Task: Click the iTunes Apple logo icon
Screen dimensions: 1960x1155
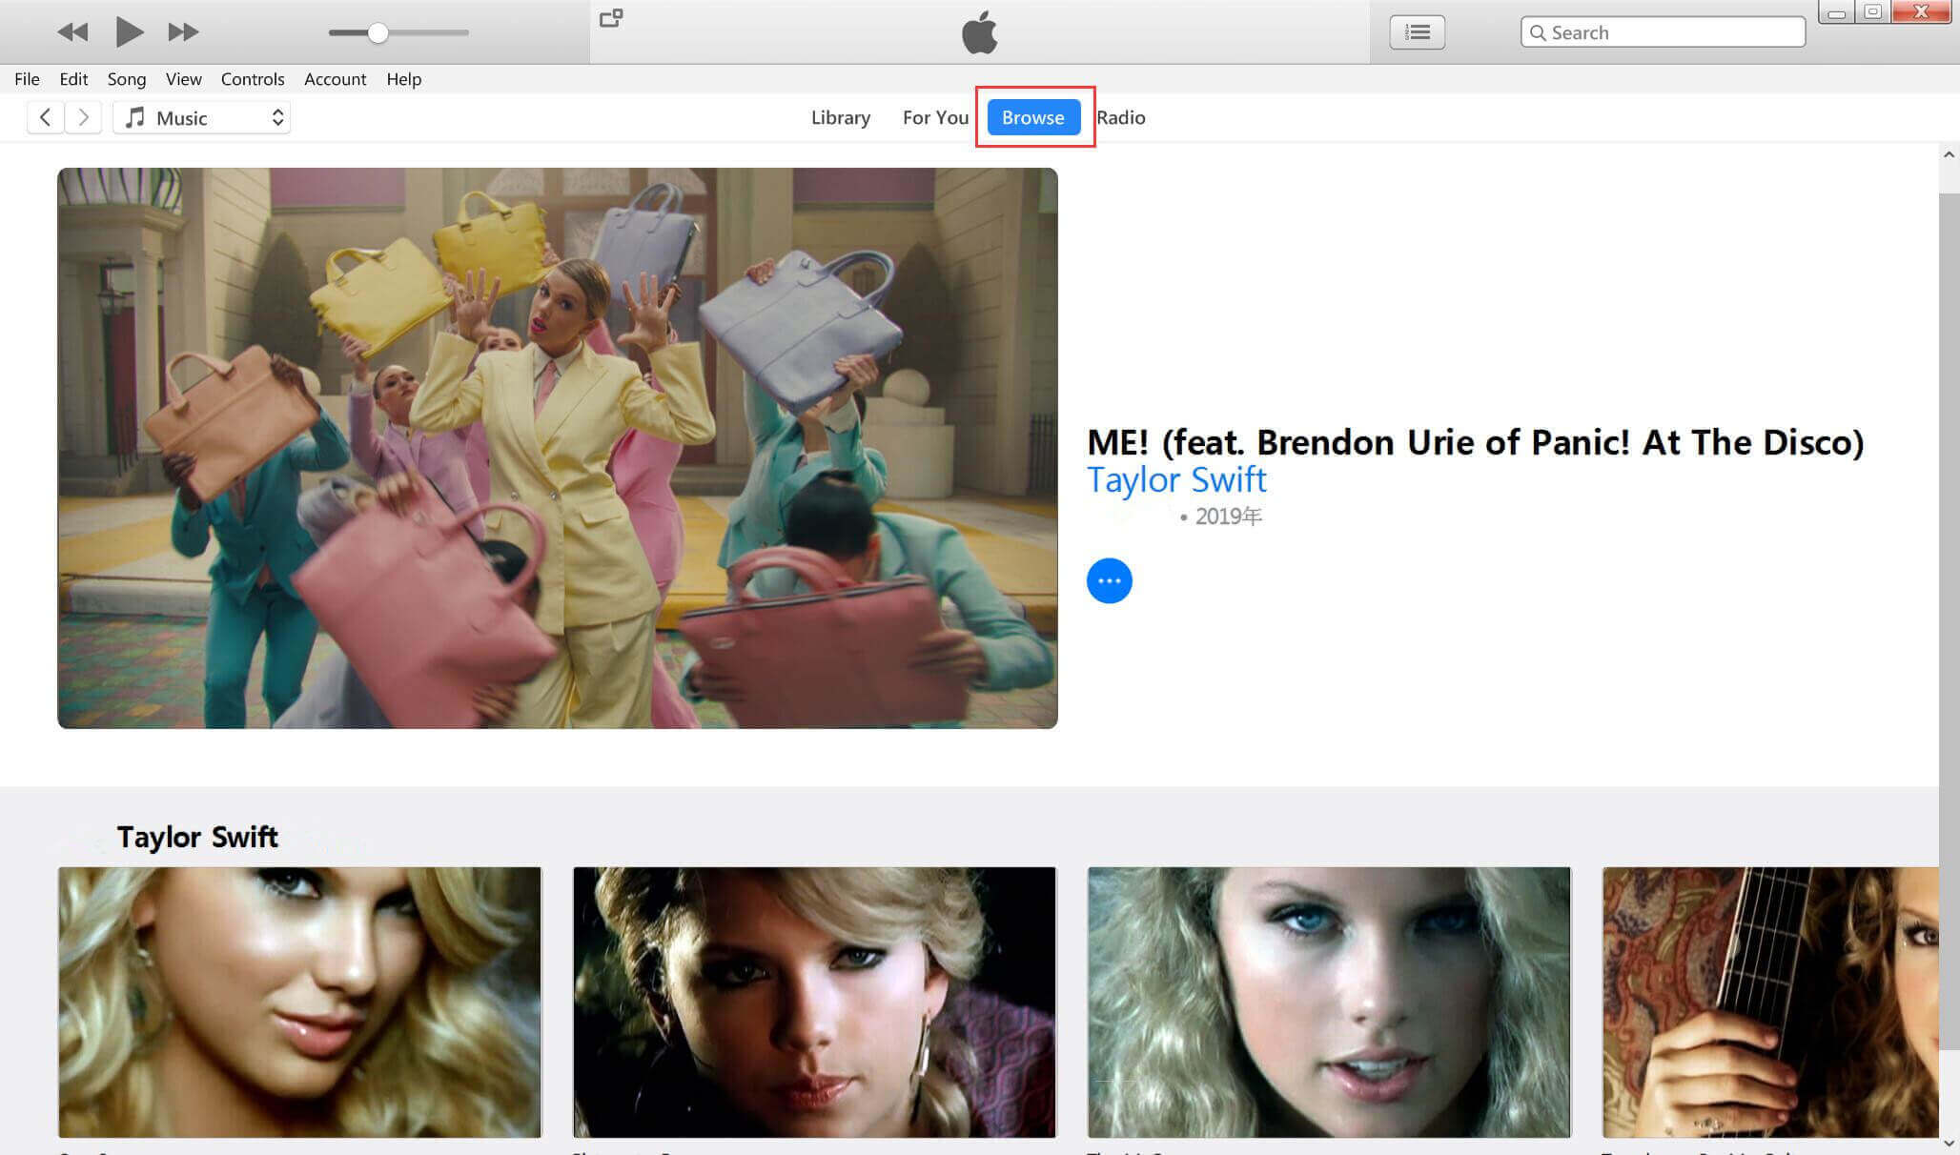Action: tap(978, 31)
